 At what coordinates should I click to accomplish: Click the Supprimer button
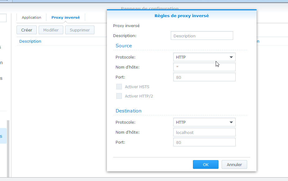pos(80,30)
